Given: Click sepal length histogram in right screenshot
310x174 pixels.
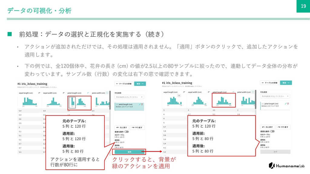Looking at the screenshot, I should click(174, 100).
